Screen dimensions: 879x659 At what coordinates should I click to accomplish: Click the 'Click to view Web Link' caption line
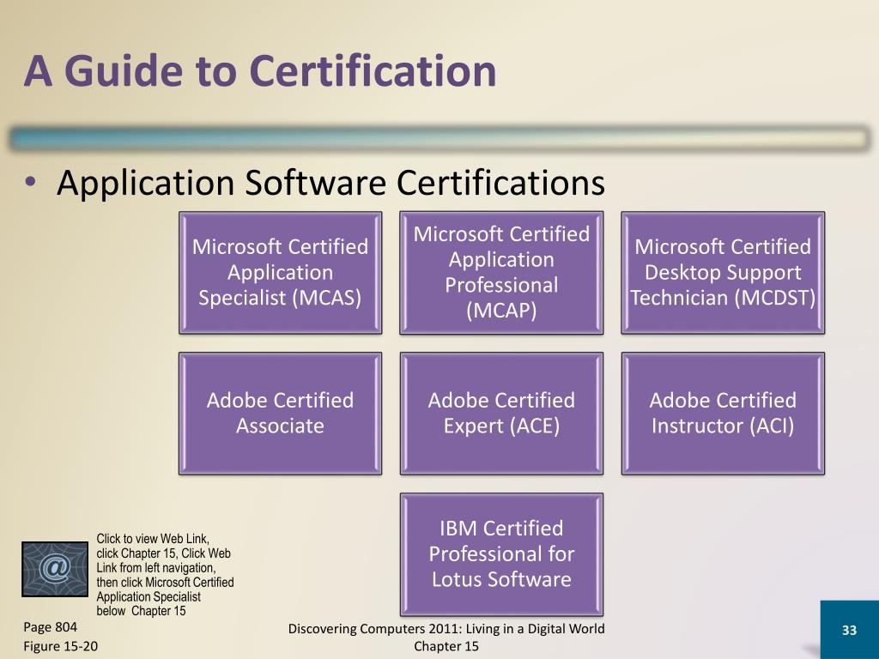[x=153, y=539]
